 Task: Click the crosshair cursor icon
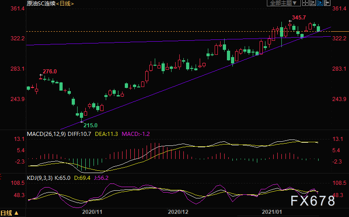pos(305,3)
